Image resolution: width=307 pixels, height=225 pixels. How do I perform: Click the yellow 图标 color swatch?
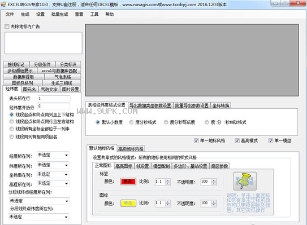[x=128, y=203]
